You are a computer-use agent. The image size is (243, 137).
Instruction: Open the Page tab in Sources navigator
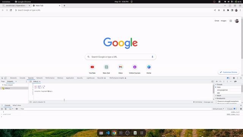click(3, 81)
